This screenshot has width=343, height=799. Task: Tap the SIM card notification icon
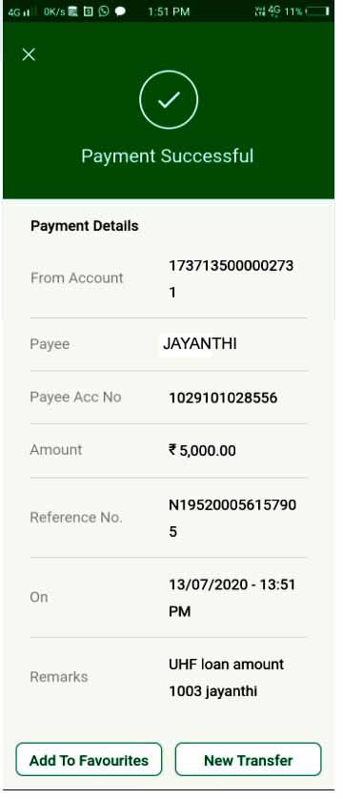coord(72,10)
